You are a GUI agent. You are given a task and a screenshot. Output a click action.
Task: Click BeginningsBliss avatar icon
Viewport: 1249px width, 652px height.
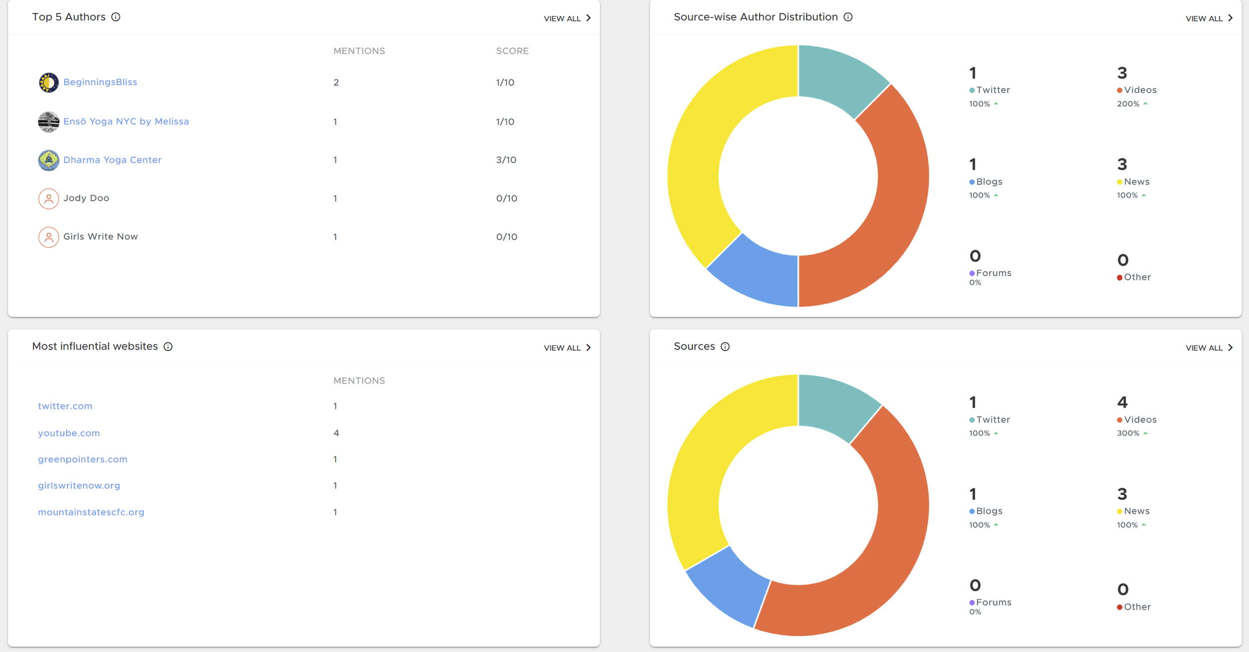48,82
